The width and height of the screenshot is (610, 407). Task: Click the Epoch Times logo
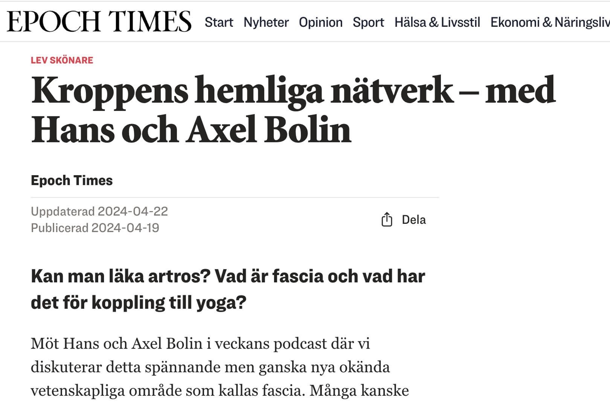(x=99, y=21)
